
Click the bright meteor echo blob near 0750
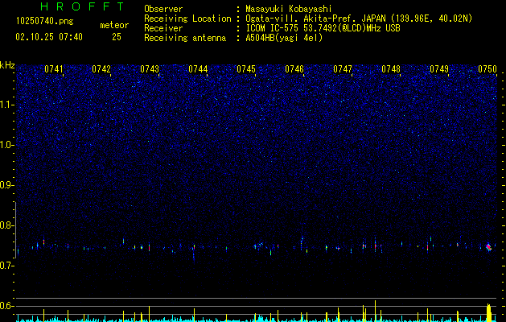489,247
